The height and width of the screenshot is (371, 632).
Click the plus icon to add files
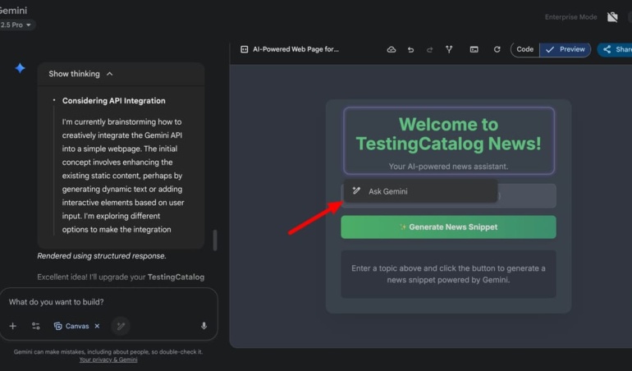tap(12, 326)
